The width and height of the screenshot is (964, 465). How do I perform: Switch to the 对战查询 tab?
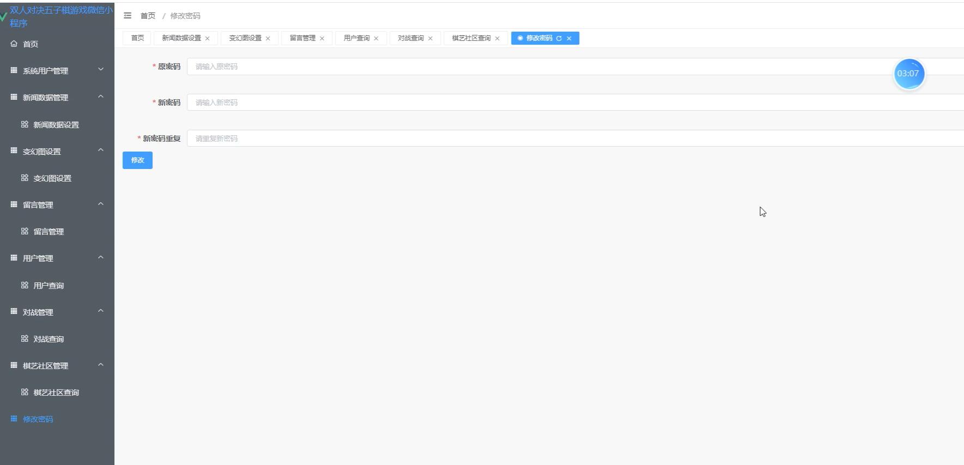point(410,38)
